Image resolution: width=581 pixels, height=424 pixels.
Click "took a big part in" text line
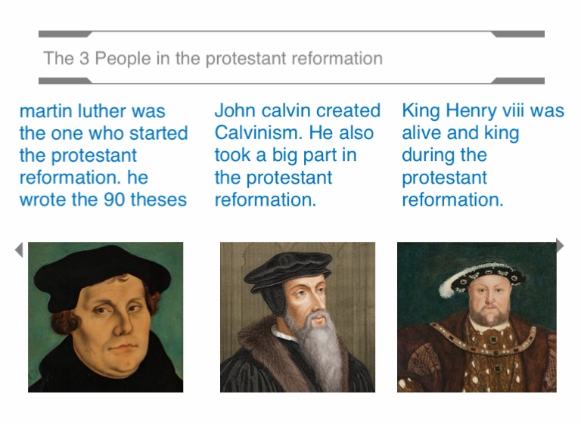[x=285, y=156]
